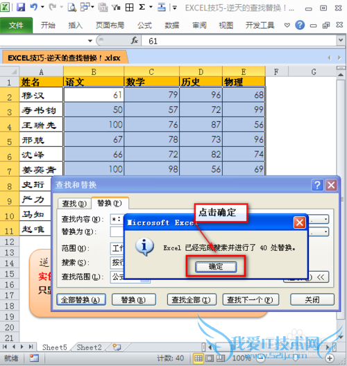This screenshot has height=366, width=347.
Task: Open the 页面布局 Page Layout tab
Action: (110, 25)
